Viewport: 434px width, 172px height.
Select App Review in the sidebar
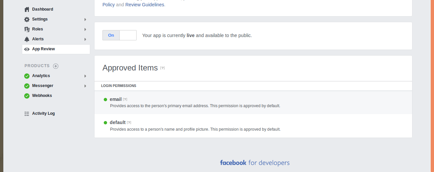point(56,49)
